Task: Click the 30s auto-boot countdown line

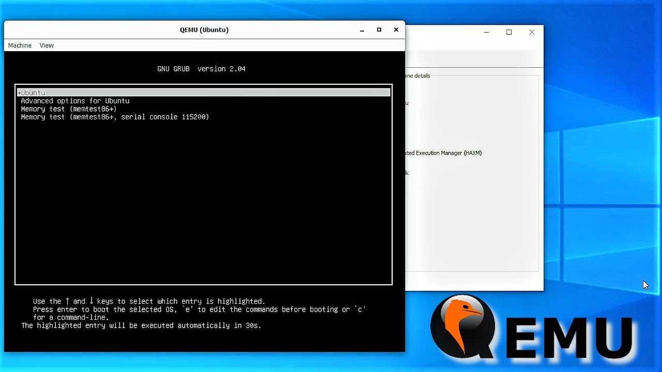Action: click(x=141, y=326)
